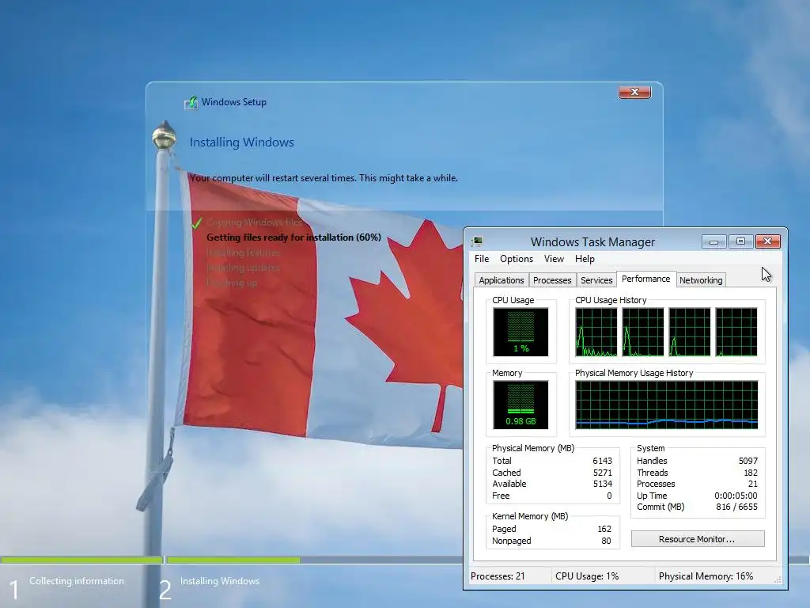Click the 'Installing features' step text
This screenshot has width=810, height=608.
click(243, 253)
